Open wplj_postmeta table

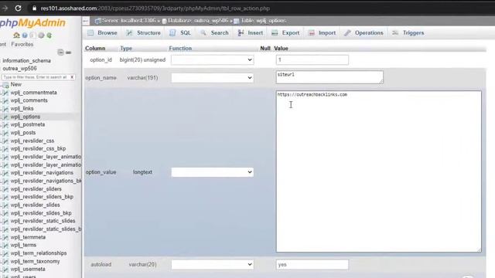pos(28,124)
